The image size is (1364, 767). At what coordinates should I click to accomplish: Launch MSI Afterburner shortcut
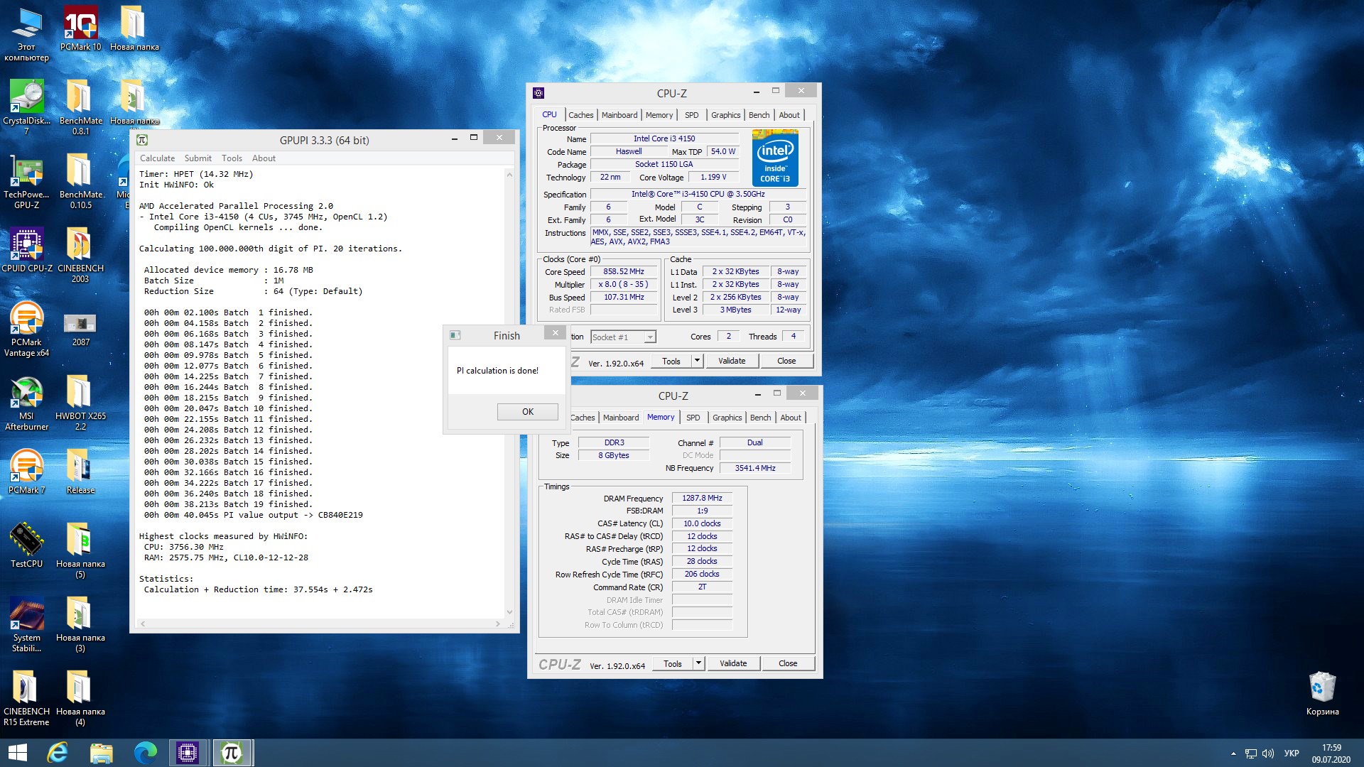(x=26, y=403)
